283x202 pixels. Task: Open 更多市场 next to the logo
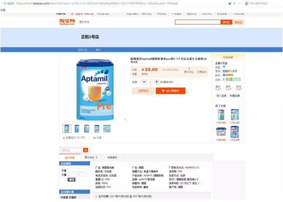[84, 22]
